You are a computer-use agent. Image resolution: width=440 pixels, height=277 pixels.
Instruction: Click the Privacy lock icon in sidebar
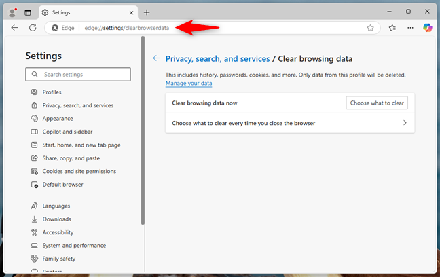(x=34, y=105)
